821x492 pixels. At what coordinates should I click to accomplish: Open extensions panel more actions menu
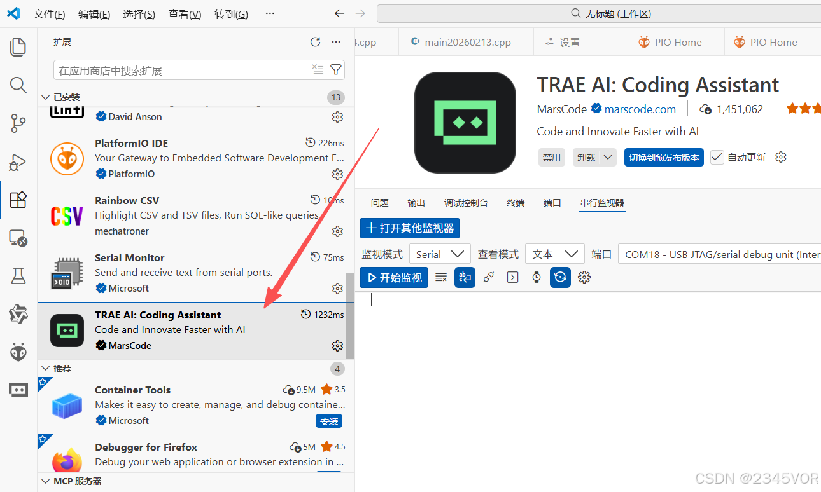[x=336, y=42]
